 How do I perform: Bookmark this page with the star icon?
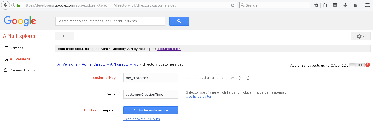coord(316,5)
